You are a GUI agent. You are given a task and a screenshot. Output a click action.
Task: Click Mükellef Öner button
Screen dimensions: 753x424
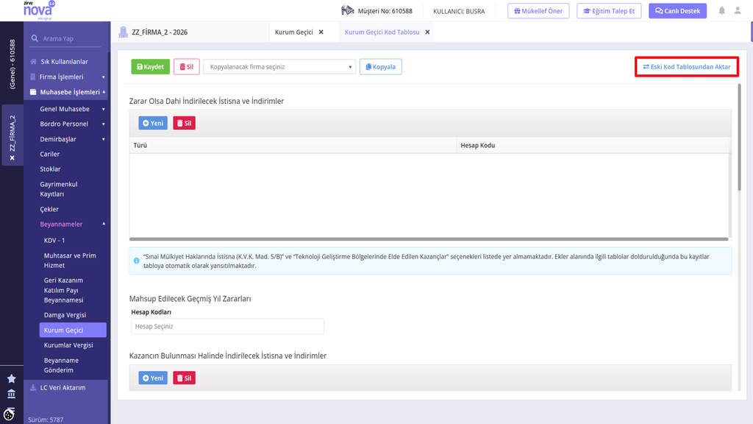(538, 11)
